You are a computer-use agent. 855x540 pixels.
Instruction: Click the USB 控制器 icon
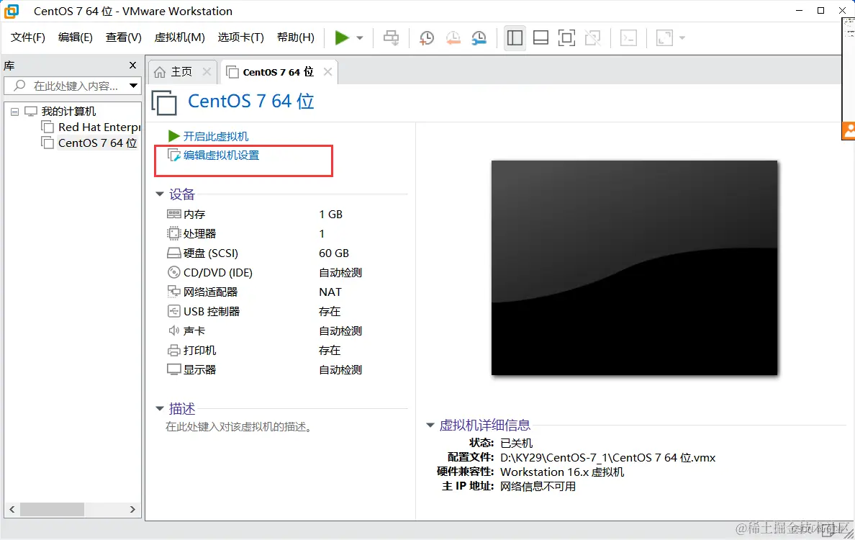point(174,311)
